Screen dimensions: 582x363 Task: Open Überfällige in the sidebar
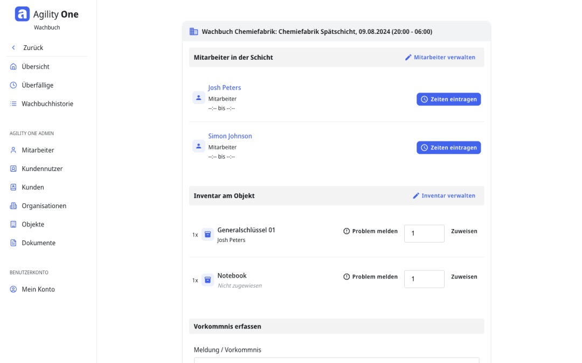click(37, 85)
